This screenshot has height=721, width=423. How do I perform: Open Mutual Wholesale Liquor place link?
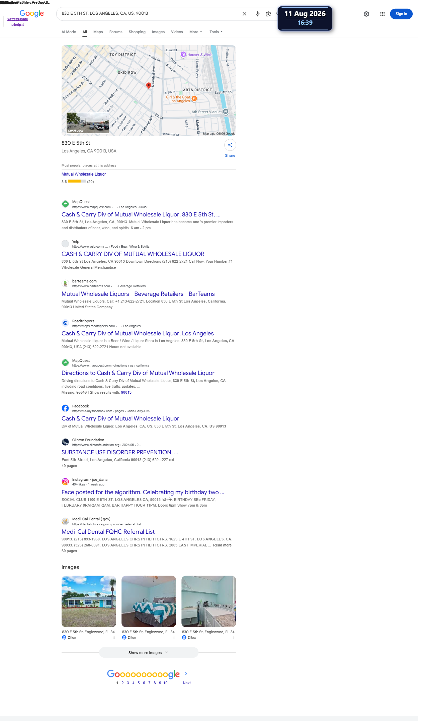[x=84, y=174]
